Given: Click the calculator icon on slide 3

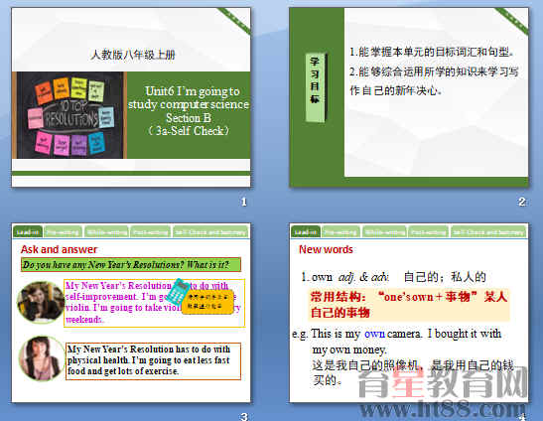Looking at the screenshot, I should click(179, 292).
